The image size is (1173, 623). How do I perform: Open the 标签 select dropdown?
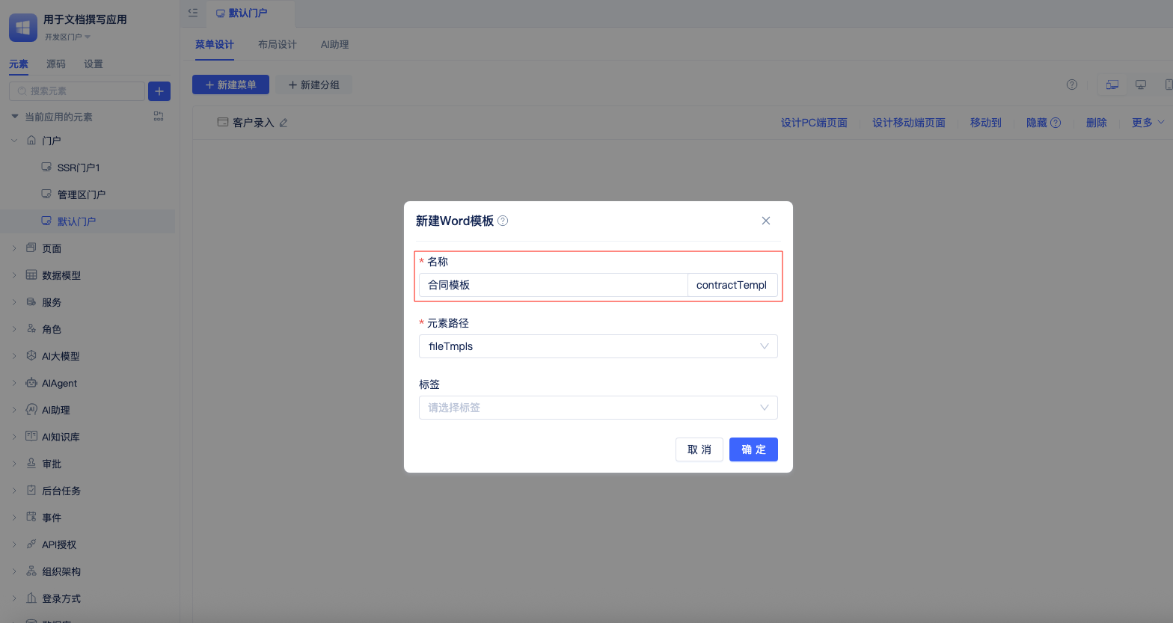tap(598, 408)
